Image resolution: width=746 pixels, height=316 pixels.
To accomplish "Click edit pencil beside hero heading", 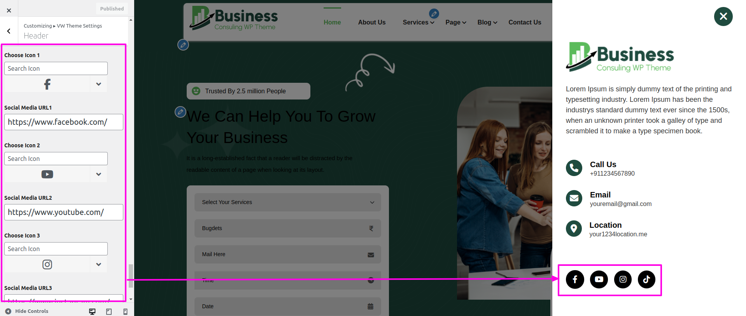I will coord(180,112).
